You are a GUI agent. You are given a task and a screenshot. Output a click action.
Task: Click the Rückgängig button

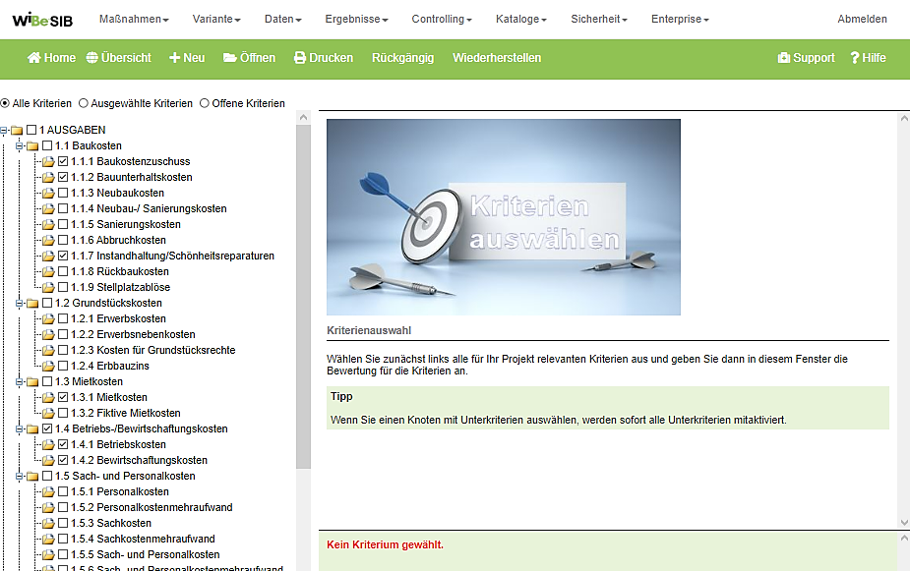click(x=402, y=58)
